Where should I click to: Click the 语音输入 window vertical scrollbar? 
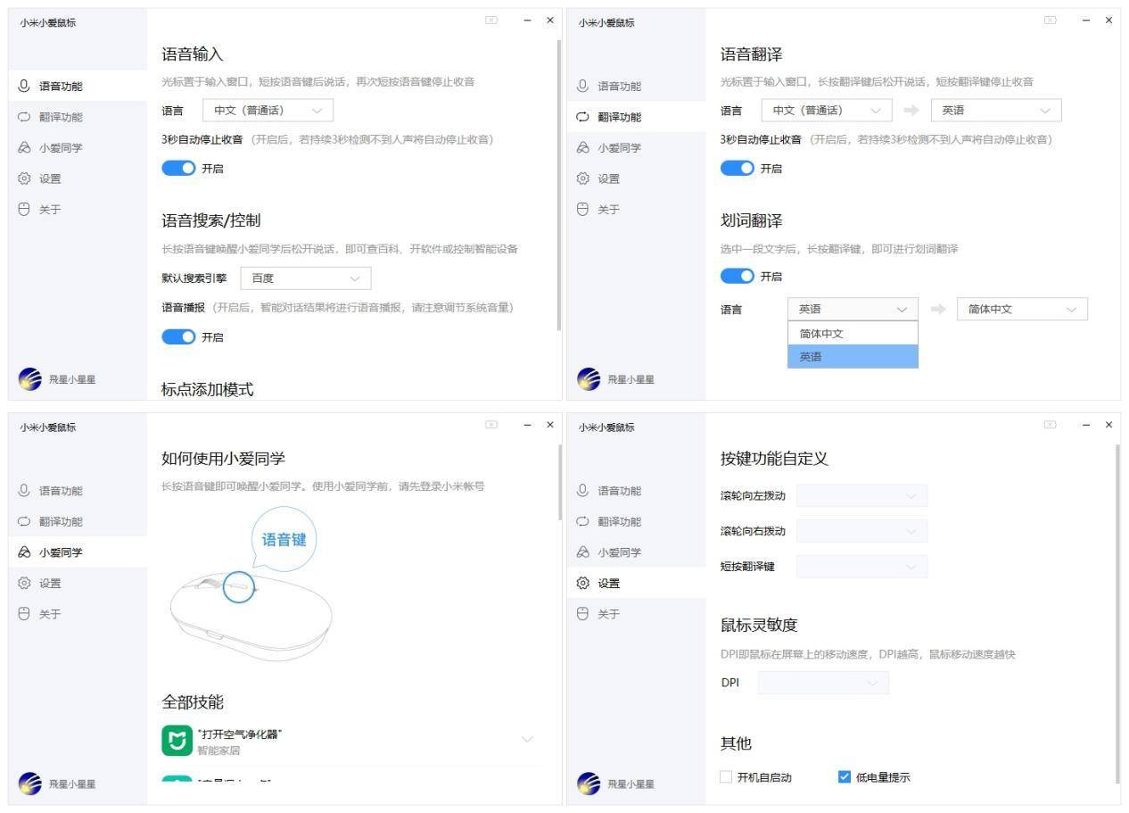coord(559,185)
